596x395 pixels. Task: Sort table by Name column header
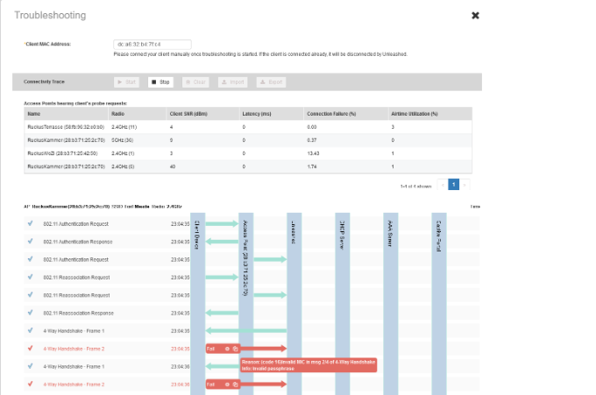pos(34,114)
